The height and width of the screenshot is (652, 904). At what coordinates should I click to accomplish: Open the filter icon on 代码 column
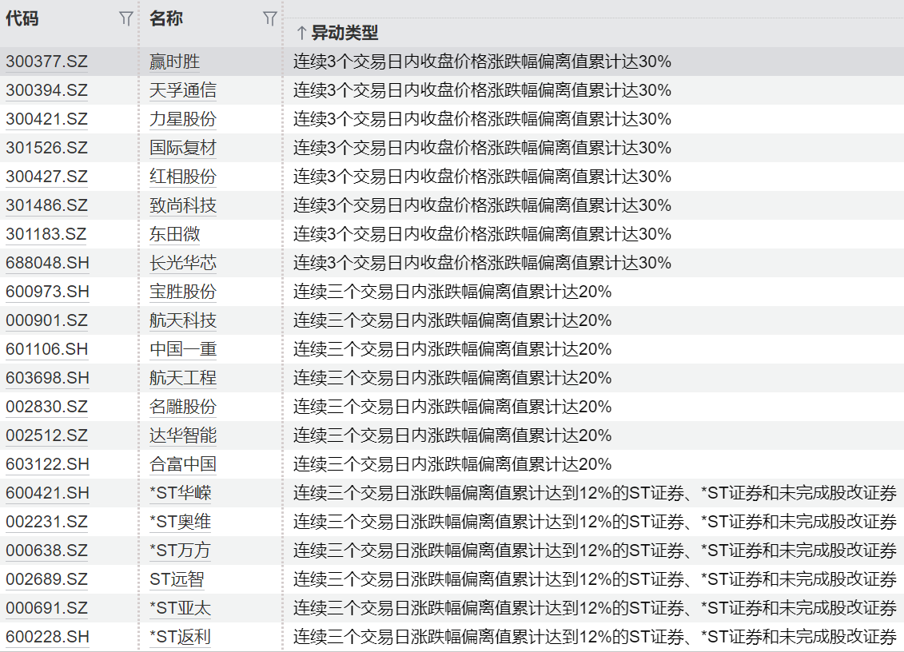125,19
